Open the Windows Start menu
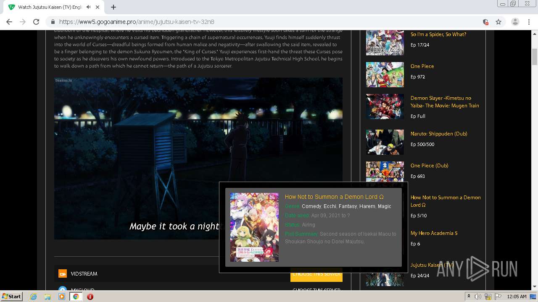The height and width of the screenshot is (302, 538). coord(12,296)
